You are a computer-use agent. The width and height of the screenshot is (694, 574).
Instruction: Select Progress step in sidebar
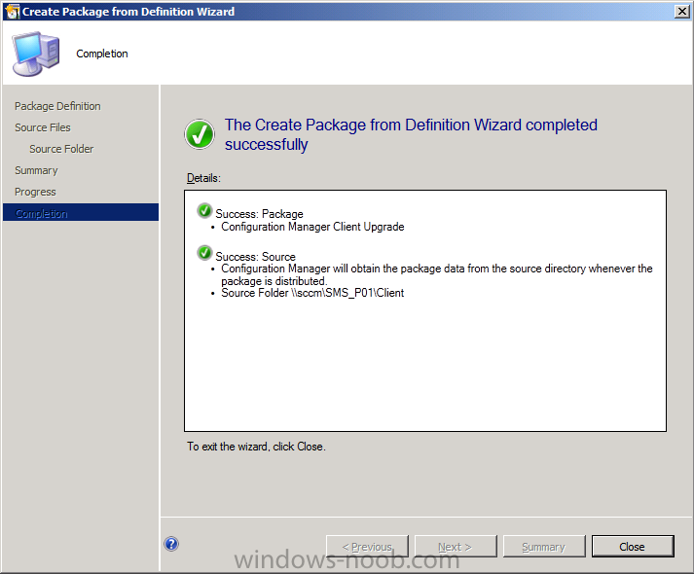(x=35, y=192)
